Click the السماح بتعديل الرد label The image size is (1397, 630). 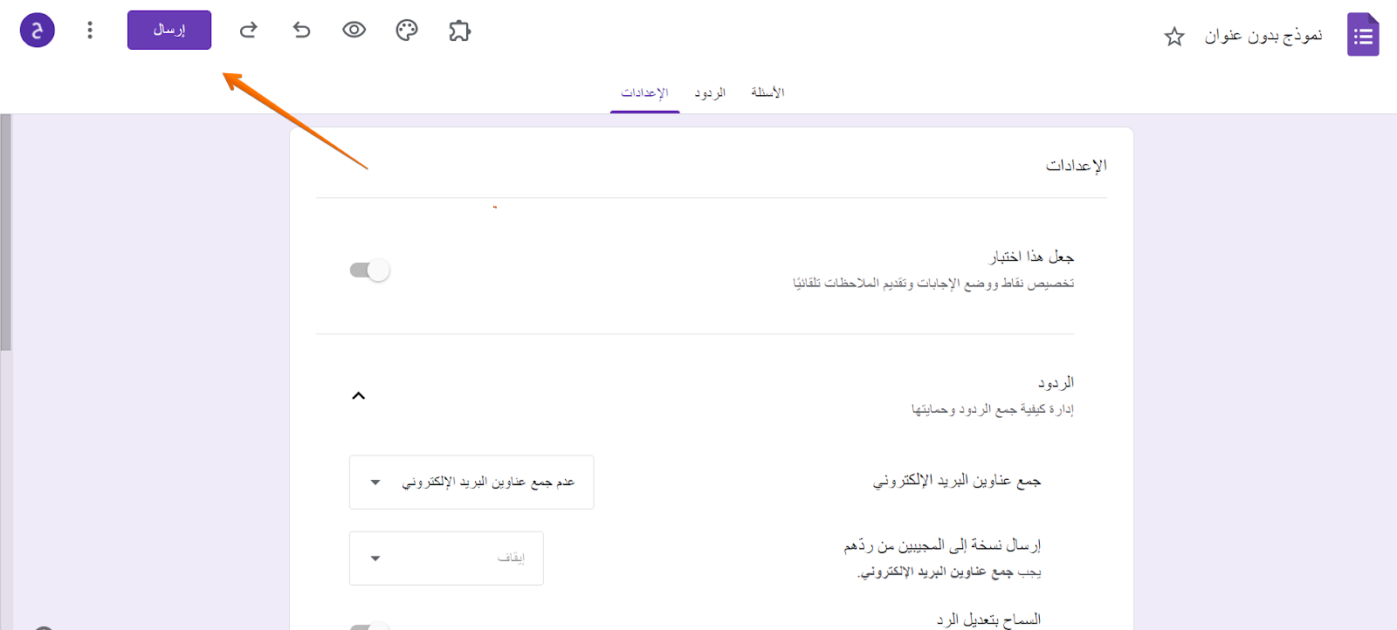tap(988, 620)
